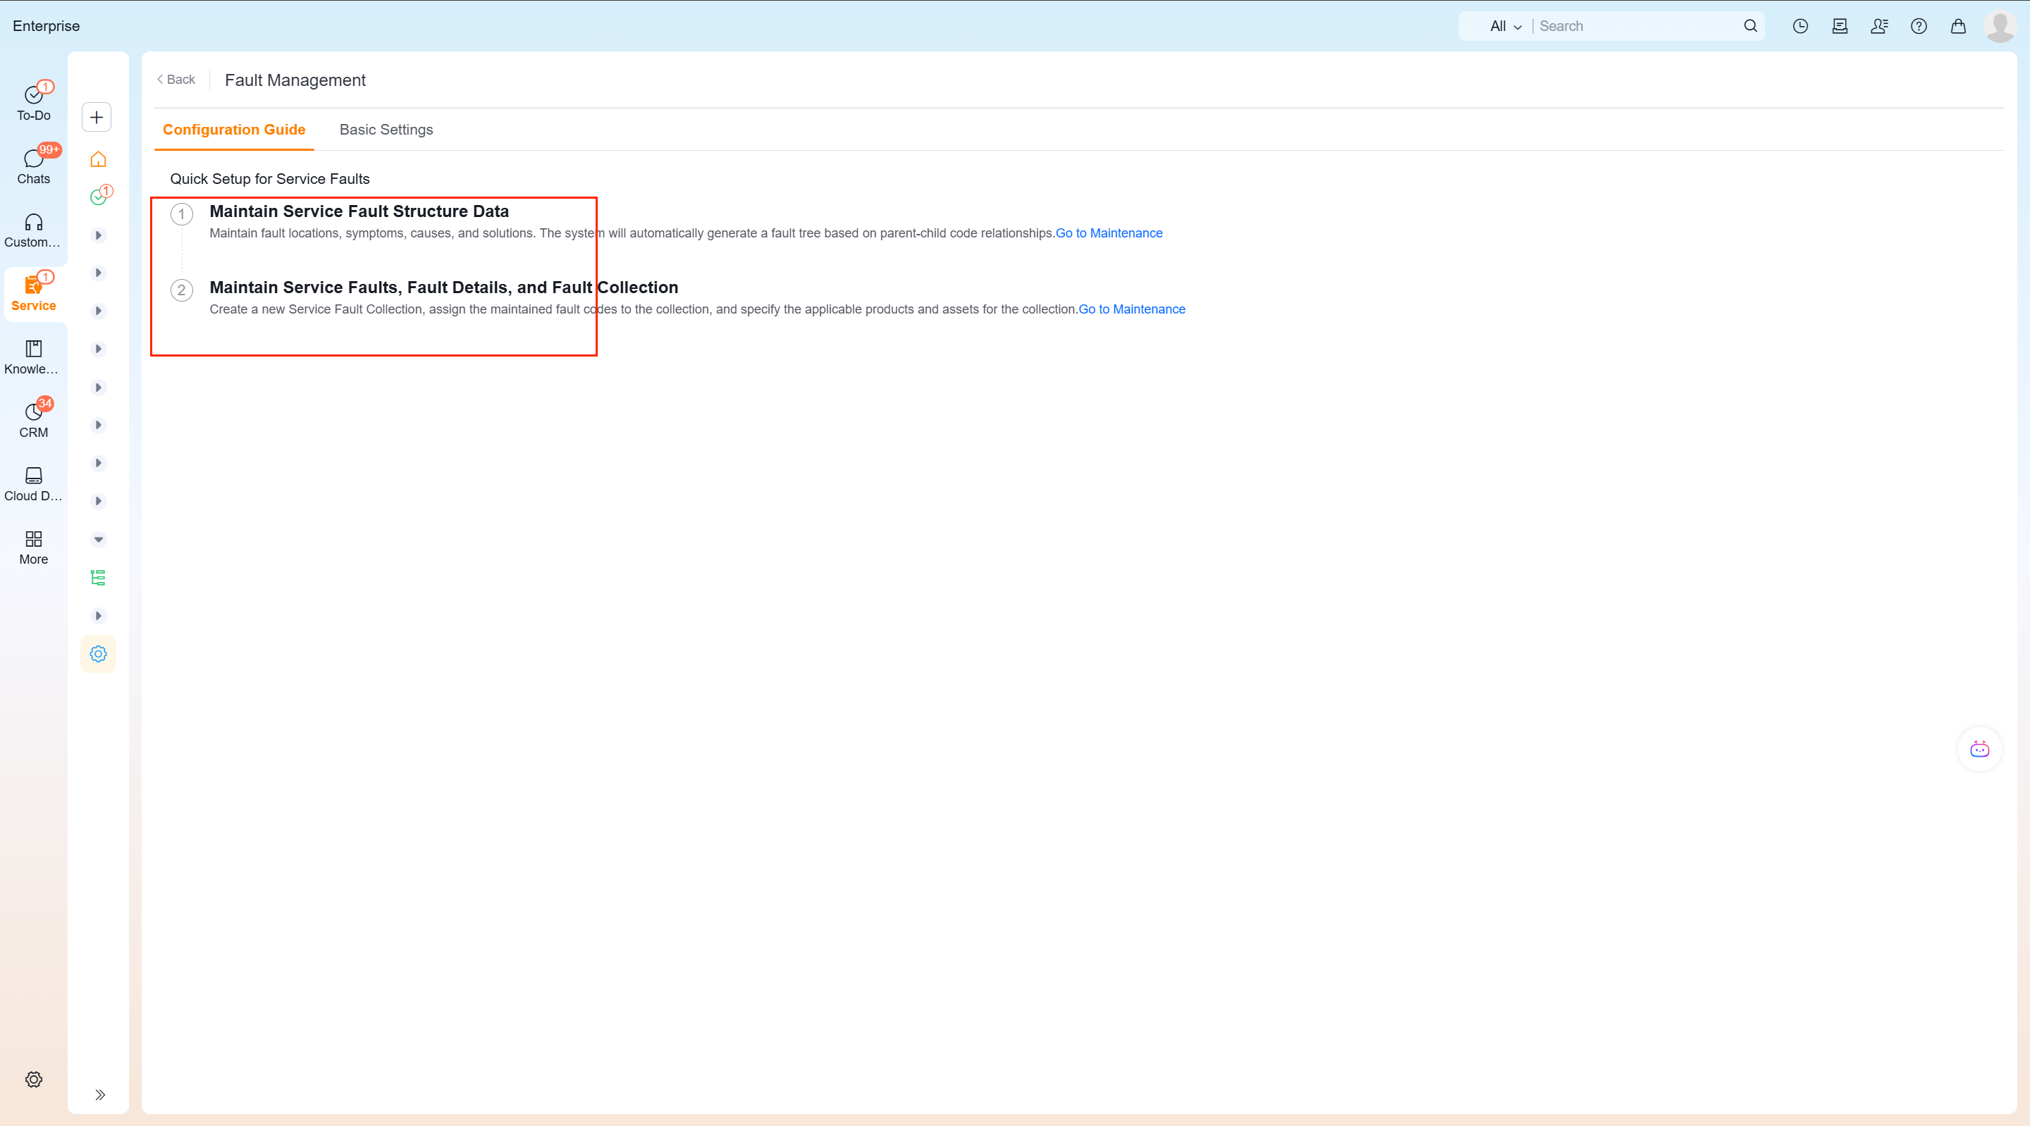Select the Configuration Guide tab
The image size is (2030, 1126).
[x=234, y=130]
